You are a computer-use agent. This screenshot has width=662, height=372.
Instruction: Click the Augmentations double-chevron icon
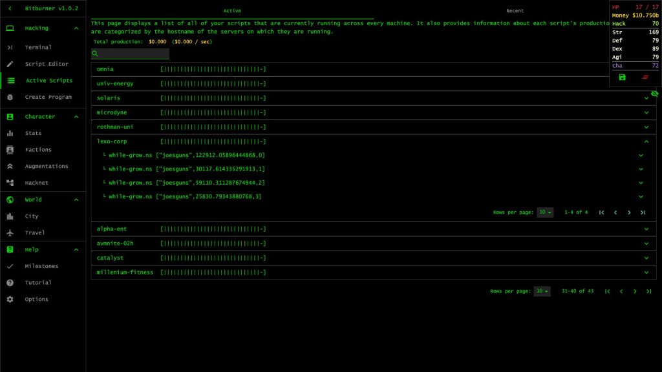[x=10, y=166]
